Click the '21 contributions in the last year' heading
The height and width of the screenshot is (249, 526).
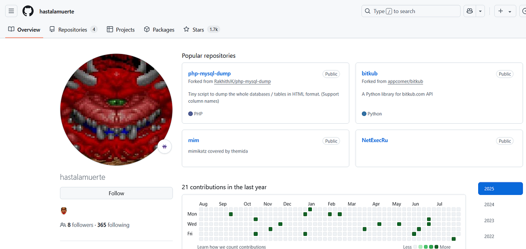(224, 187)
